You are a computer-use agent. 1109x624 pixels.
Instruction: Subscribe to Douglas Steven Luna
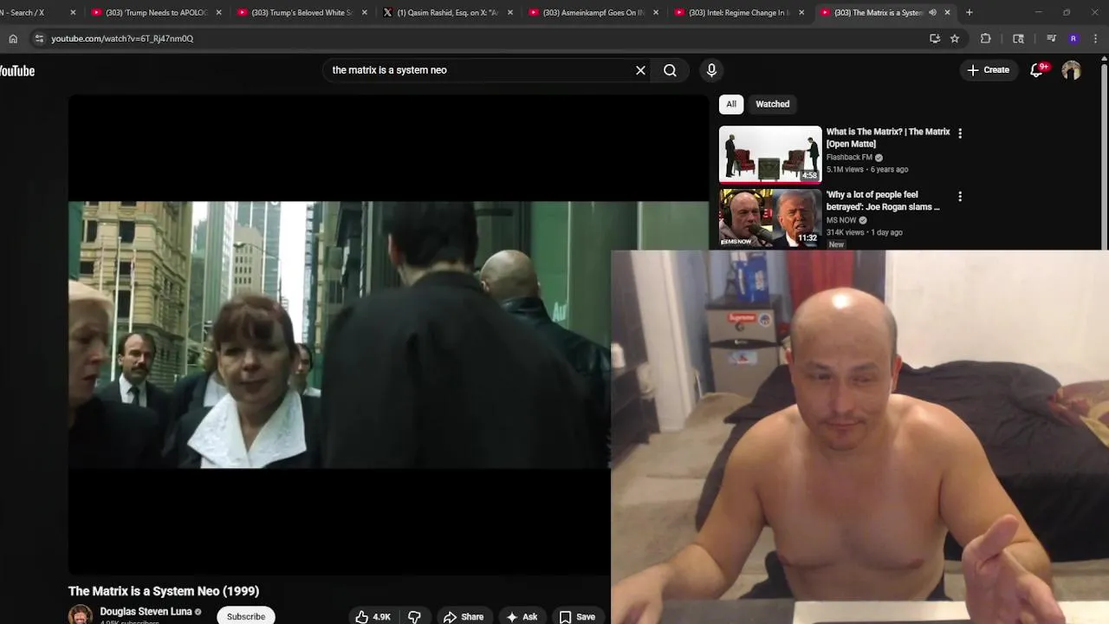(246, 616)
